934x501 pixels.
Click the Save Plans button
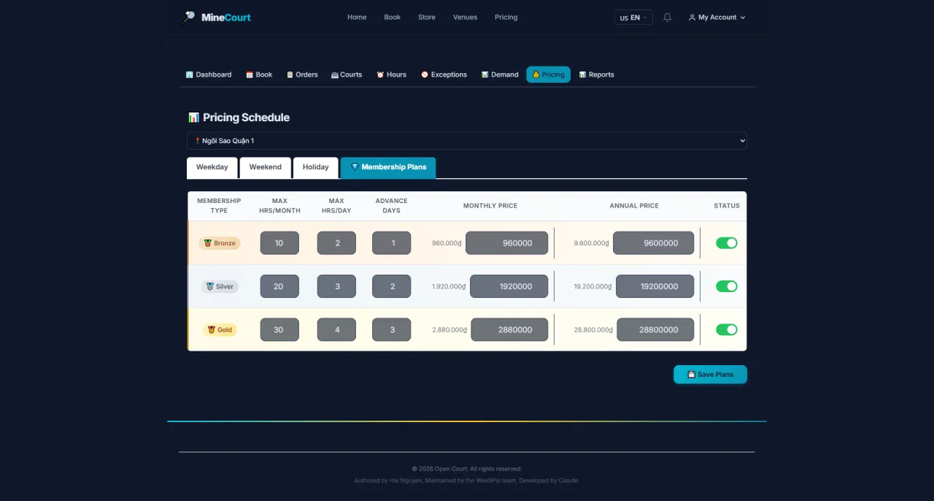point(710,375)
